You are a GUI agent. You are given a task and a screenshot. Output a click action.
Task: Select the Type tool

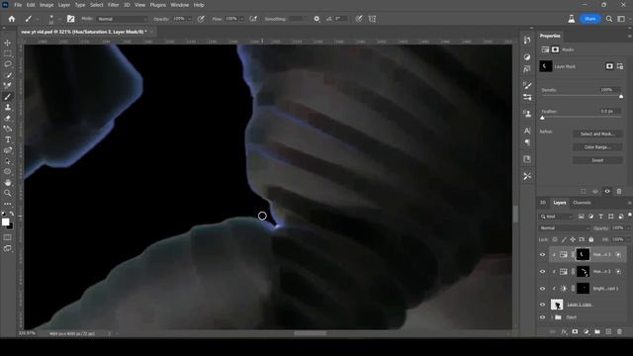[x=8, y=139]
